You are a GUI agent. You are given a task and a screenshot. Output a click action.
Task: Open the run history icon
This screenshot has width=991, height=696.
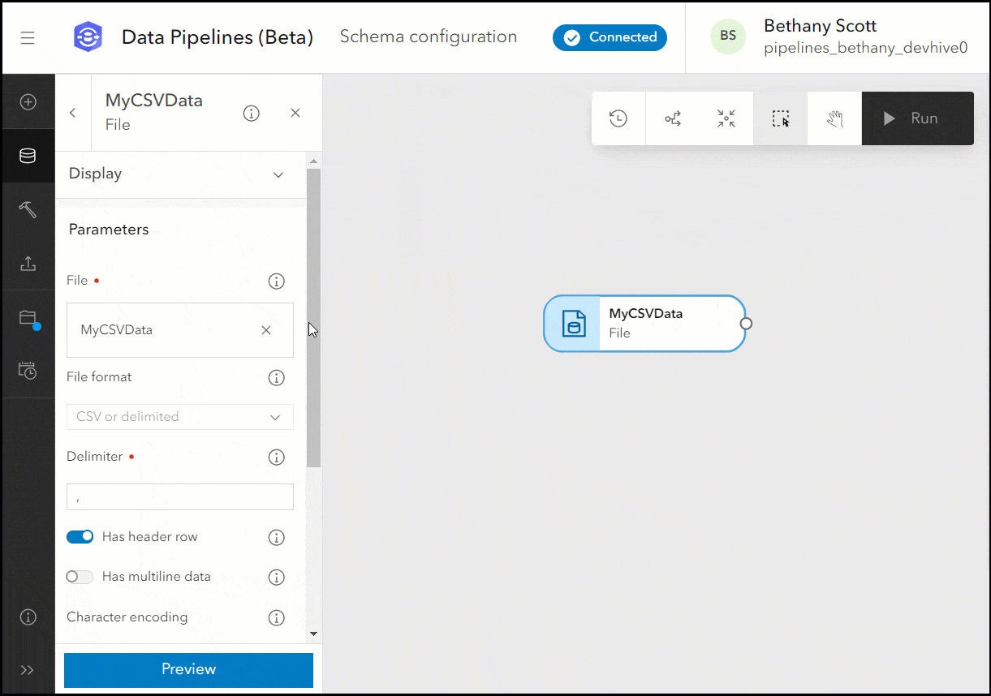click(x=618, y=118)
